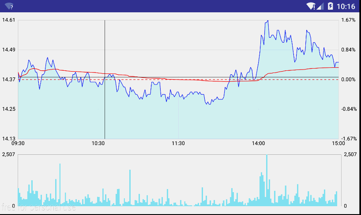Image resolution: width=361 pixels, height=215 pixels.
Task: Select the 1.67% top percent label
Action: click(x=348, y=20)
